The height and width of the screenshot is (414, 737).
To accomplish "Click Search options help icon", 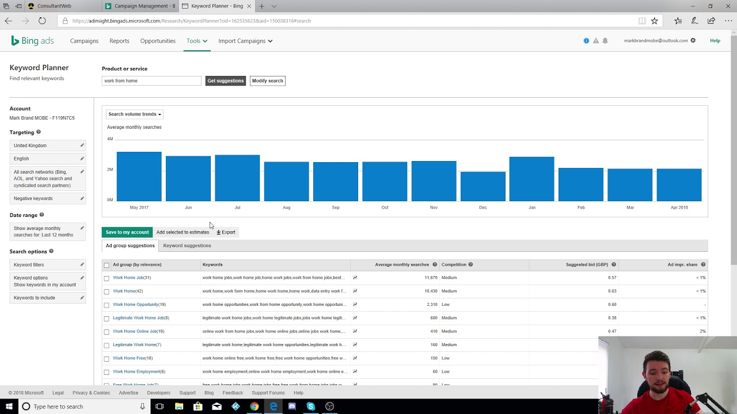I will coord(51,251).
